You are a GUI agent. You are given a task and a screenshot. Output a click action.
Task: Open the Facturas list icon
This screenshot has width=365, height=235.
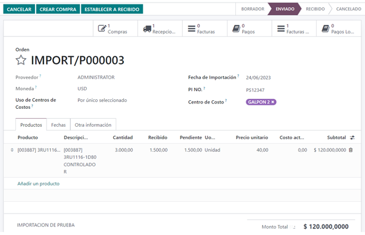coord(191,29)
